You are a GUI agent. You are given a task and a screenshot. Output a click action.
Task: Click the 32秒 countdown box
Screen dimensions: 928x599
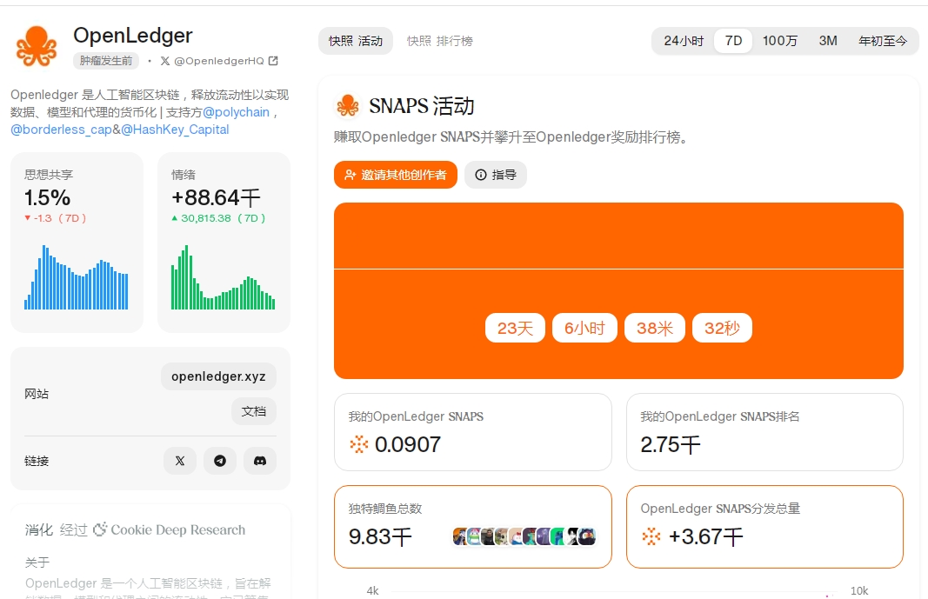pos(722,328)
